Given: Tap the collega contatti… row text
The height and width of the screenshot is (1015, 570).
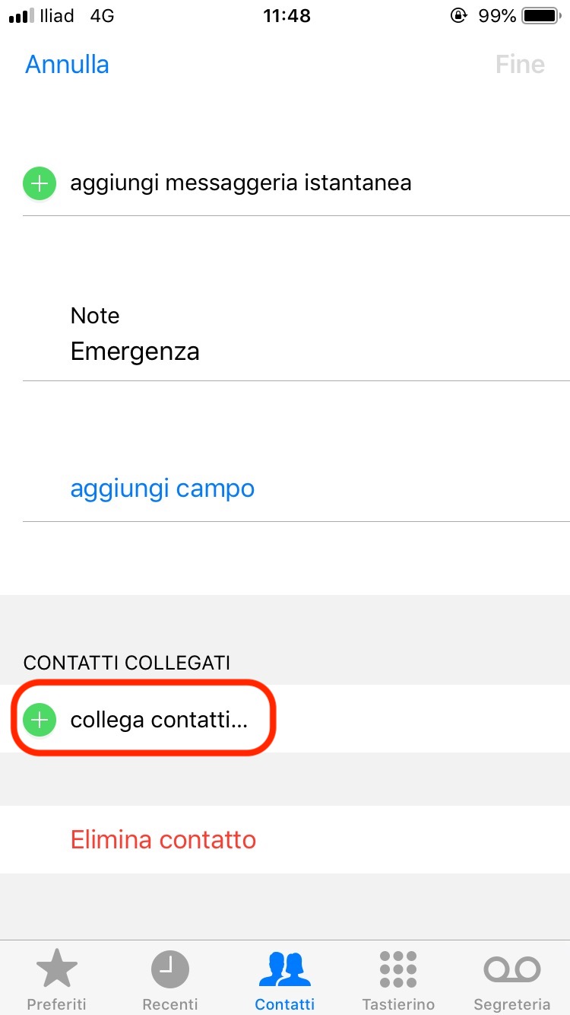Looking at the screenshot, I should pyautogui.click(x=159, y=719).
